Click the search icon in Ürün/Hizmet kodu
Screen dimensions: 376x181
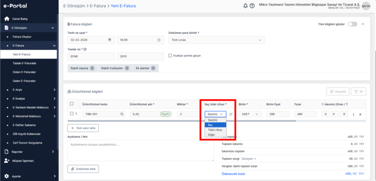[x=122, y=114]
